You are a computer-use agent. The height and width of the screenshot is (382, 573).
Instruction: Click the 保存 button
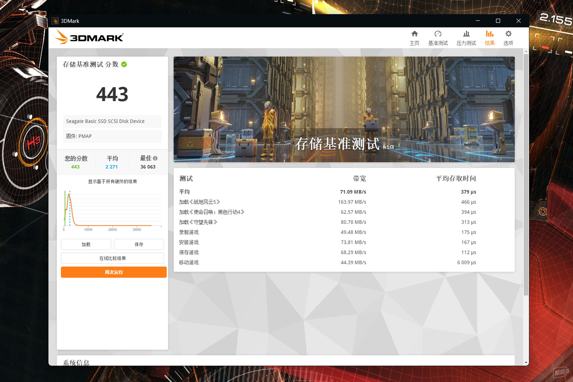coord(139,244)
